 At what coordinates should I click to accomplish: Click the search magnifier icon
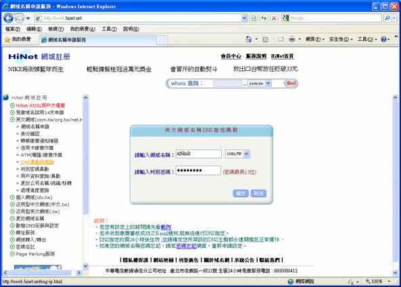[x=387, y=18]
